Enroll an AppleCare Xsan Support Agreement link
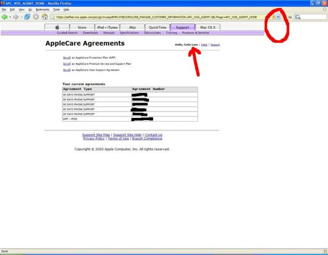The height and width of the screenshot is (255, 328). pyautogui.click(x=67, y=70)
